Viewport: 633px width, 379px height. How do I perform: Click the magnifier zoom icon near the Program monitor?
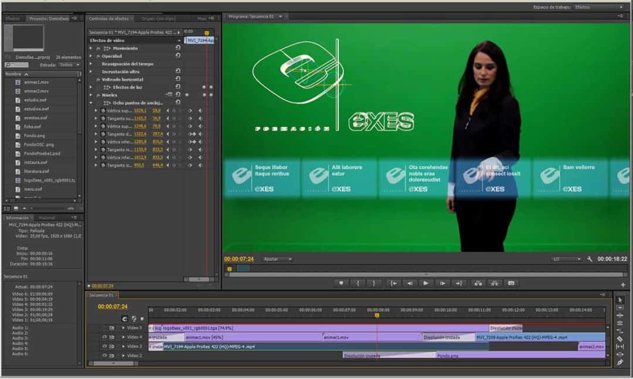coord(590,258)
